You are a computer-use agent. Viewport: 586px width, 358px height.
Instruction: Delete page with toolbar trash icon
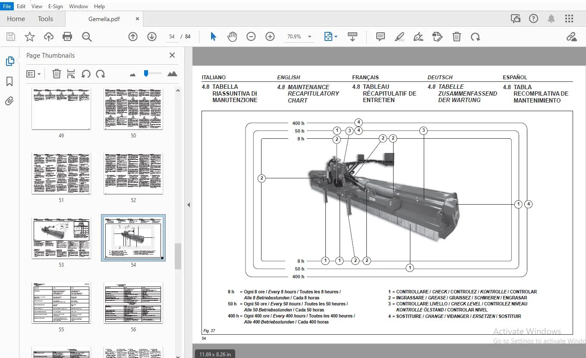[x=457, y=37]
